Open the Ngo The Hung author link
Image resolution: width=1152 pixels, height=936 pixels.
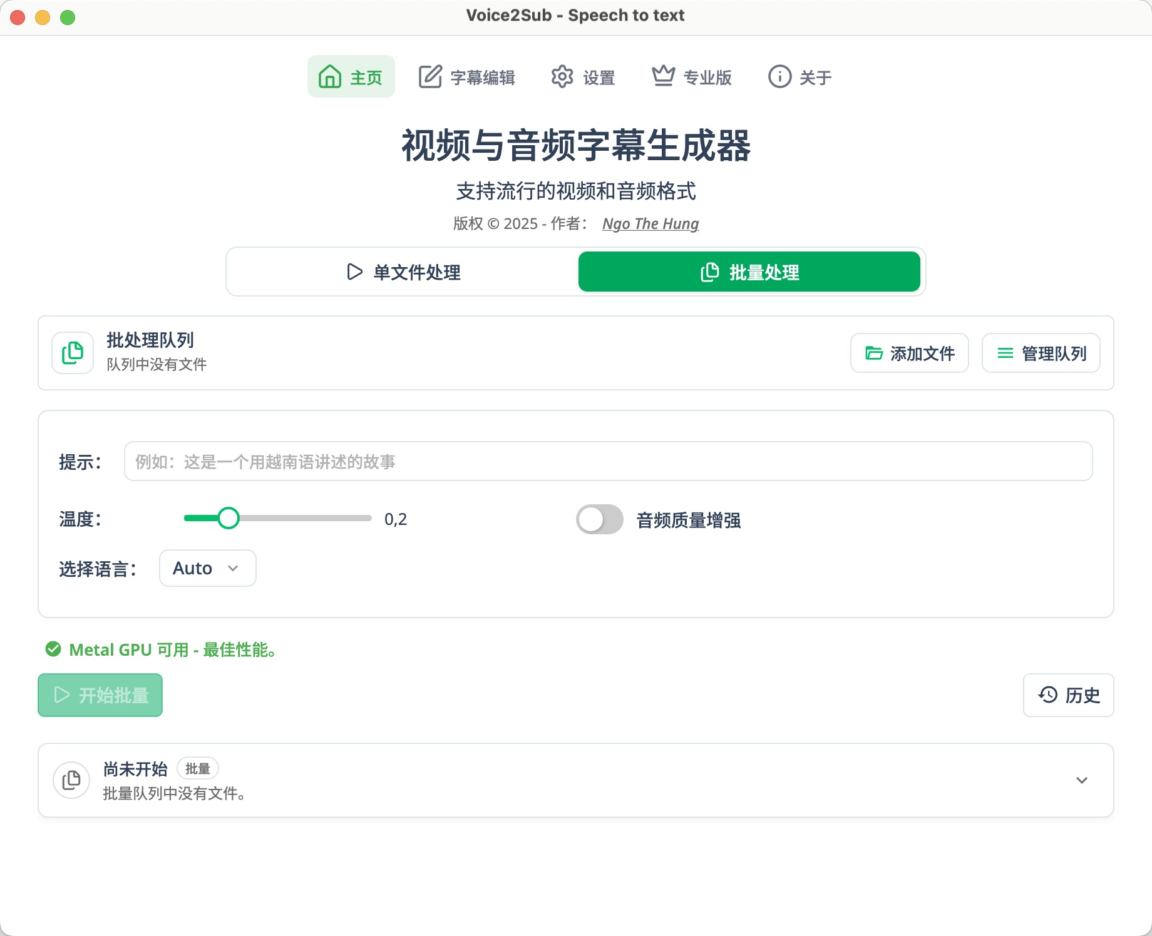[x=651, y=224]
